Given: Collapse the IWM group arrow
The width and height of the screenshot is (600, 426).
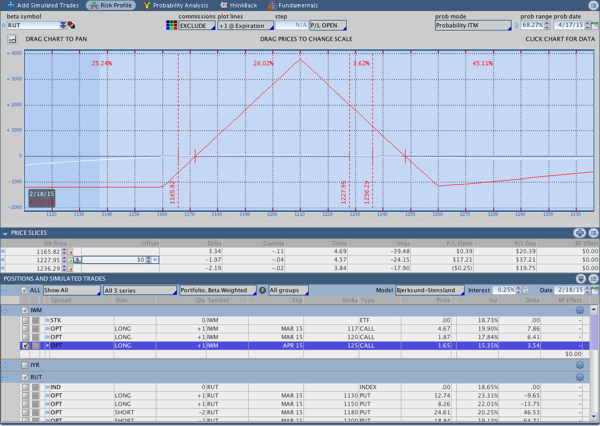Looking at the screenshot, I should click(5, 311).
